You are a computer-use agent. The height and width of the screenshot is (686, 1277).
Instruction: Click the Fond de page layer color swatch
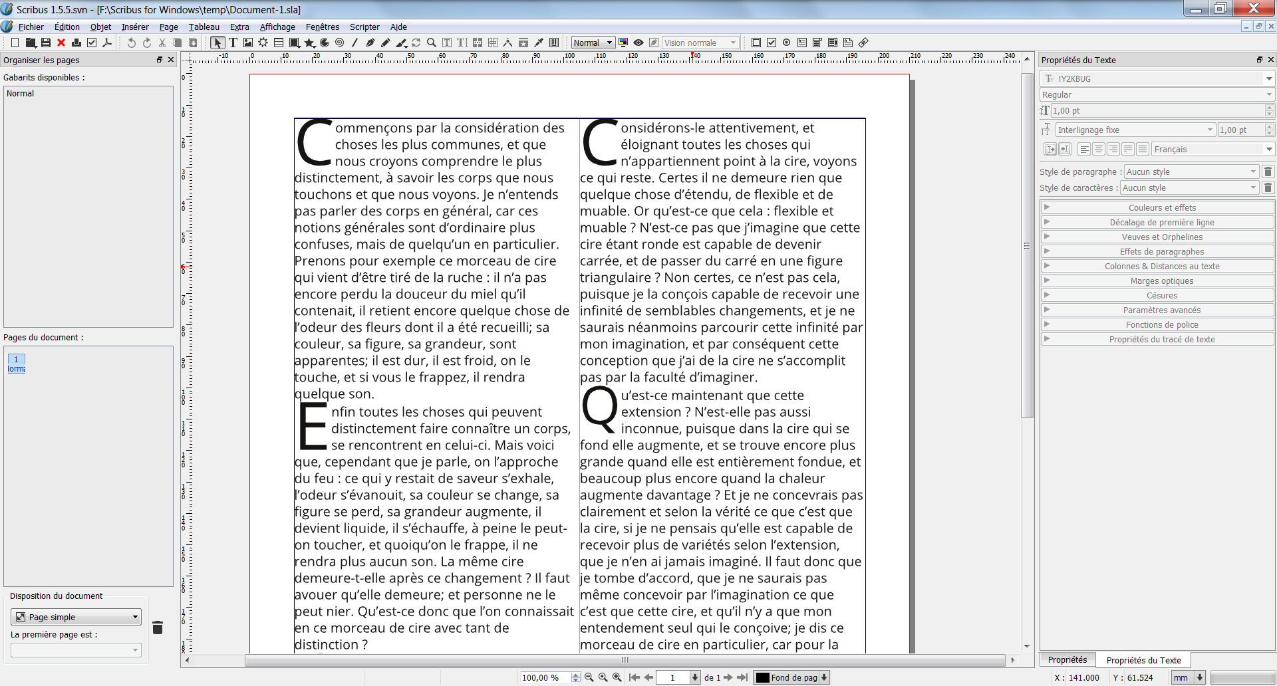pos(763,677)
